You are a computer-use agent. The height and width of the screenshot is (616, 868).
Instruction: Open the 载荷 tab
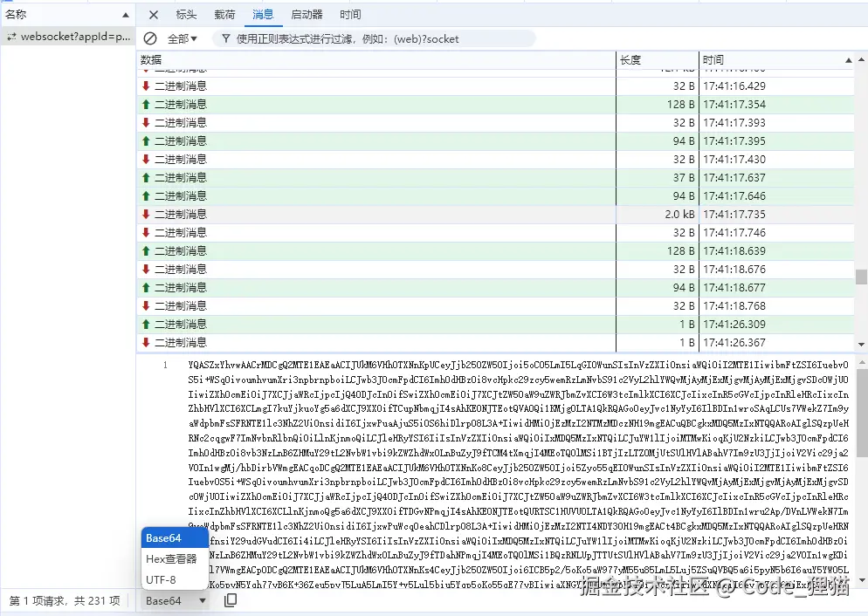click(x=224, y=14)
